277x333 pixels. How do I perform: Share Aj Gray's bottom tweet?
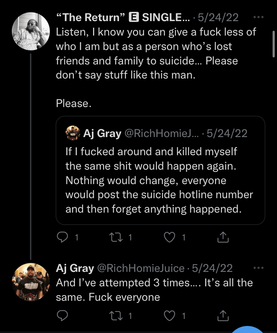pos(223,316)
